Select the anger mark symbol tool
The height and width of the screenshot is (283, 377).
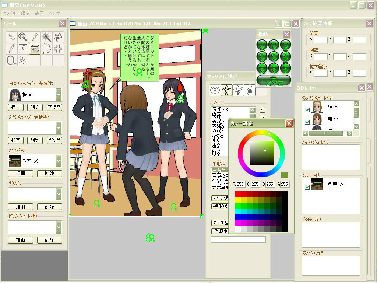click(x=58, y=49)
